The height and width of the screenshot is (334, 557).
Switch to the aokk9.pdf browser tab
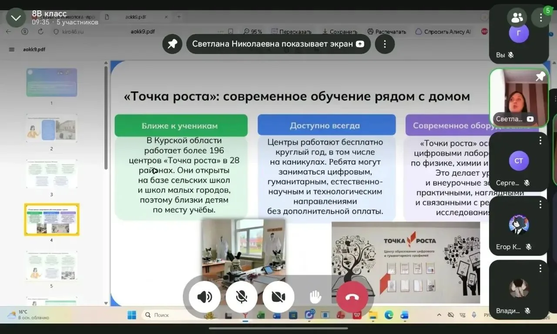tap(138, 17)
